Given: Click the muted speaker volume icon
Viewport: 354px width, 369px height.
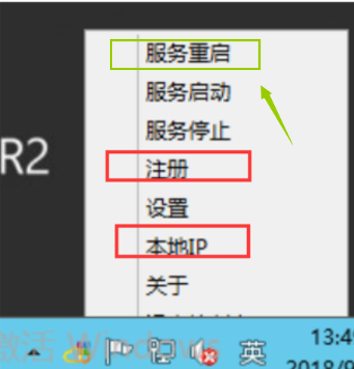Looking at the screenshot, I should tap(203, 352).
